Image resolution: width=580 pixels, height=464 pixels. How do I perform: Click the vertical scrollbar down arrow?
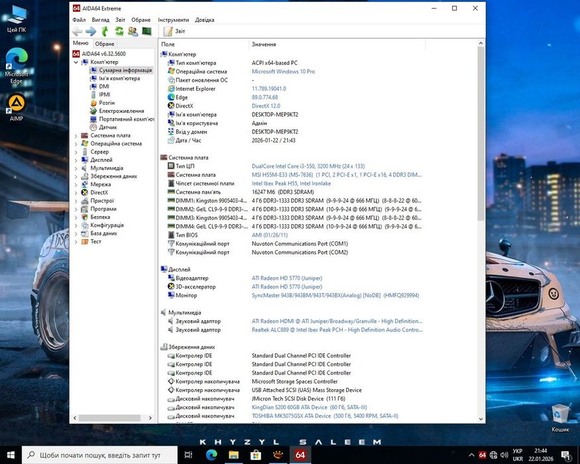[481, 419]
